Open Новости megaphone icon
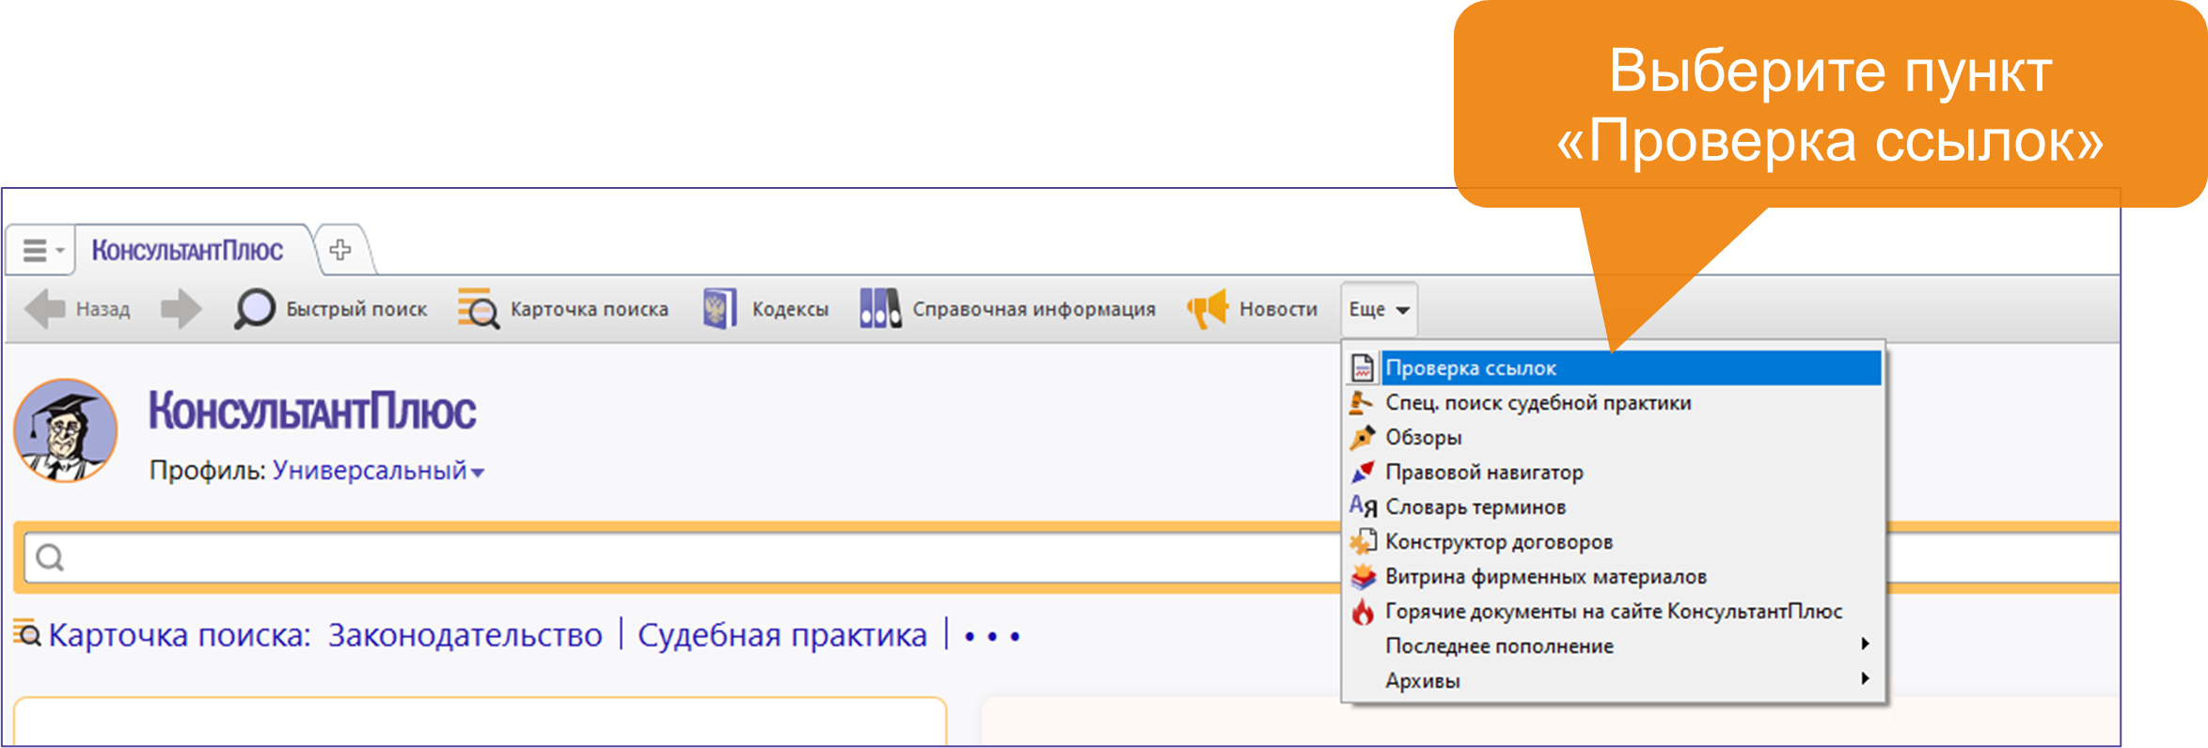 [1207, 309]
